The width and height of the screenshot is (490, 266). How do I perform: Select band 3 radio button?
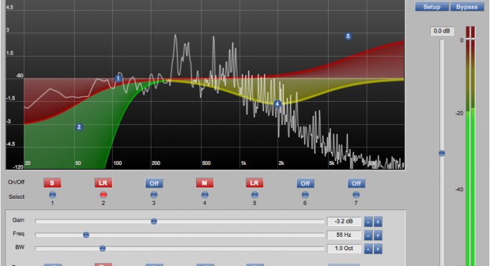pyautogui.click(x=153, y=195)
